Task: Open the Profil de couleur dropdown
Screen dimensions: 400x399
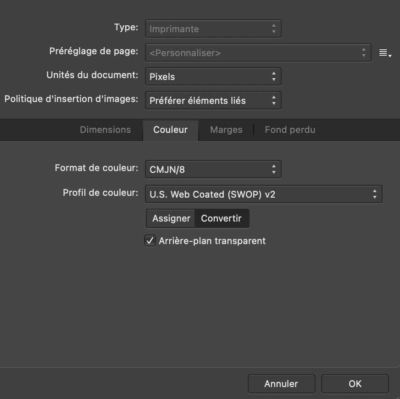Action: point(263,194)
